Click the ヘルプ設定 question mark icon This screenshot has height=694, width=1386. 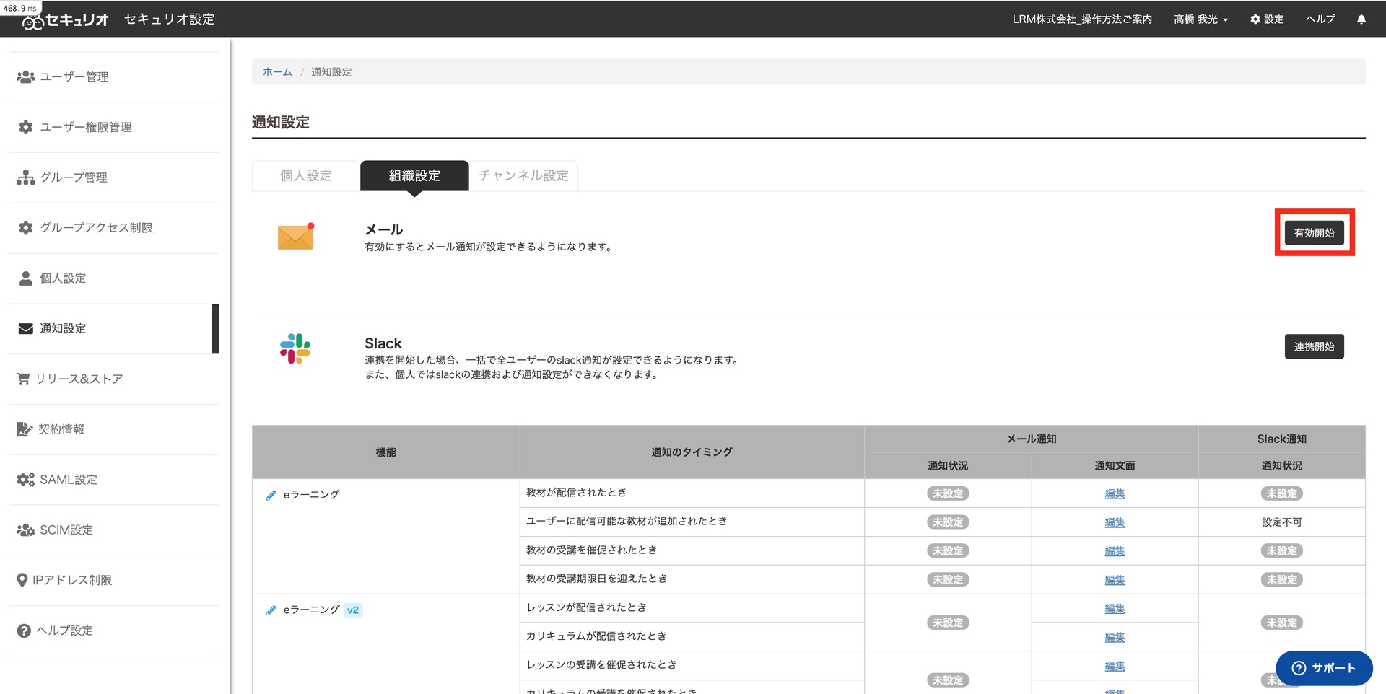pyautogui.click(x=24, y=631)
